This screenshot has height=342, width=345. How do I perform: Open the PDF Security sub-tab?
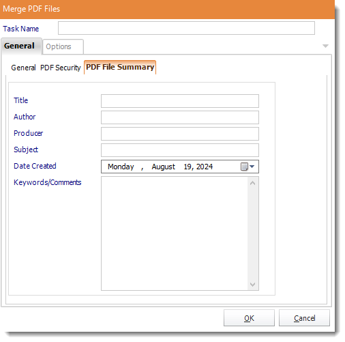(x=60, y=68)
